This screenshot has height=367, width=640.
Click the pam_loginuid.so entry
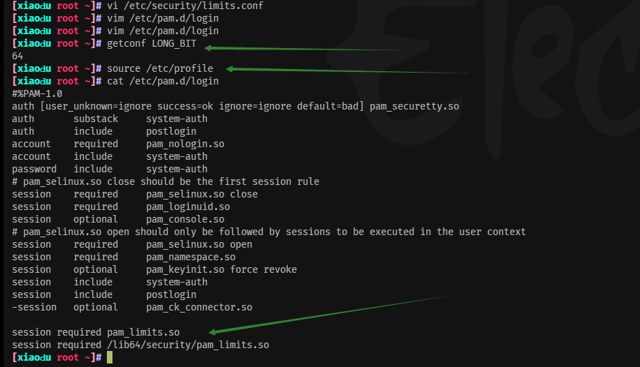(188, 207)
